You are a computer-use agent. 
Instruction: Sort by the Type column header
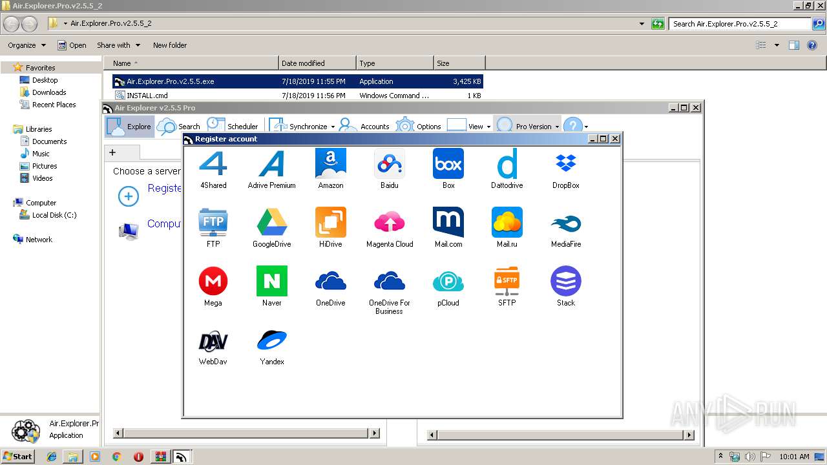coord(395,63)
